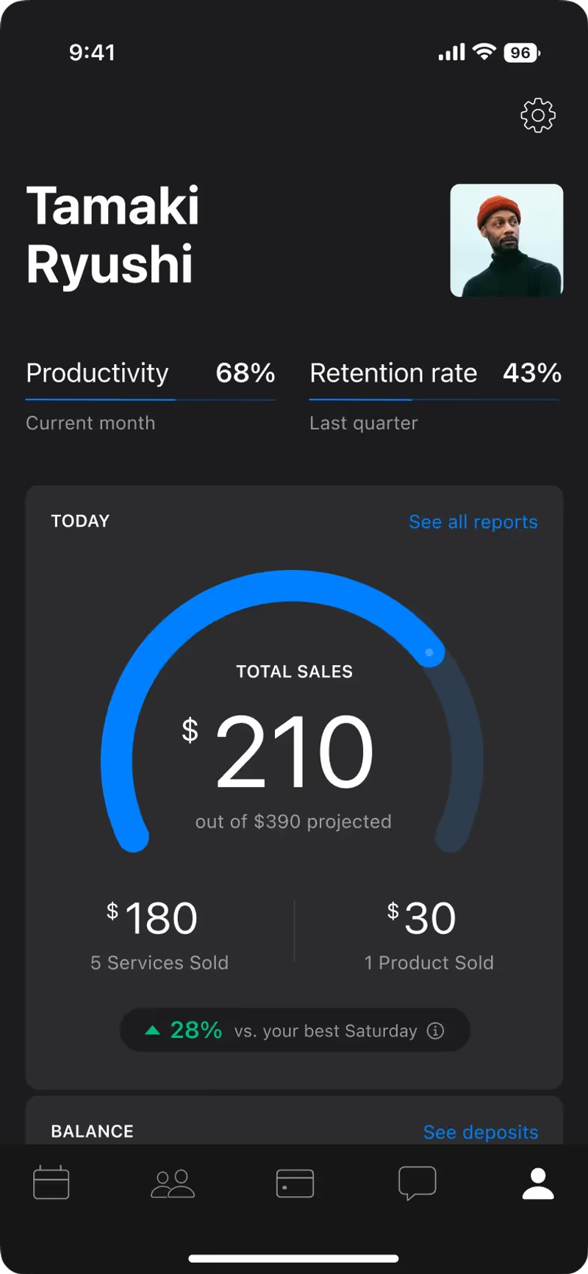Open the messages chat bubble tab
Image resolution: width=588 pixels, height=1274 pixels.
tap(417, 1183)
